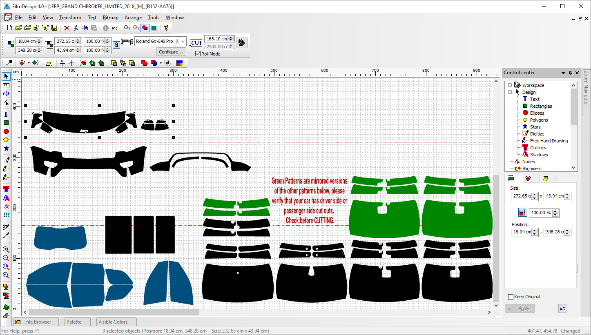The image size is (591, 335).
Task: Switch to the Palette tab
Action: coord(74,322)
